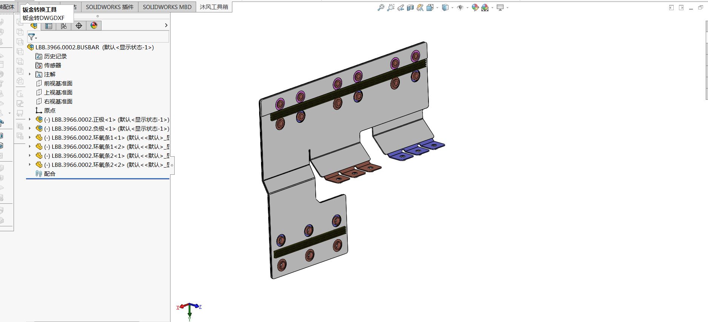Open Dynamic Annotation Views tool
The width and height of the screenshot is (708, 322).
tap(420, 8)
